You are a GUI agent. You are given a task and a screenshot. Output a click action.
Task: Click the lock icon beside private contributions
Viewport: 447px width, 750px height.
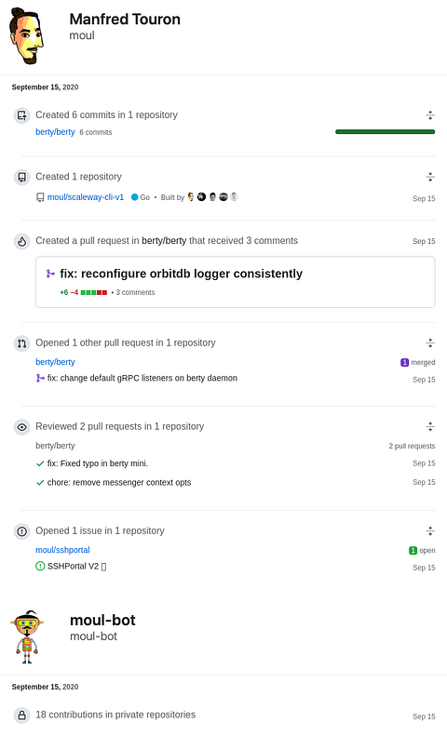pyautogui.click(x=21, y=715)
